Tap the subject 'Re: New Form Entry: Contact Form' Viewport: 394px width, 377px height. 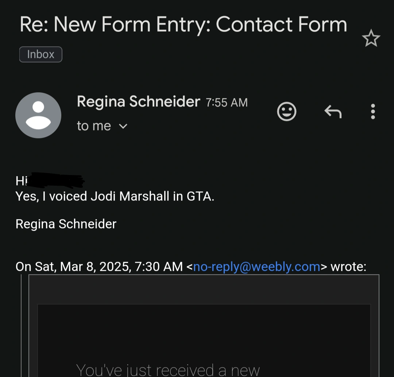183,24
